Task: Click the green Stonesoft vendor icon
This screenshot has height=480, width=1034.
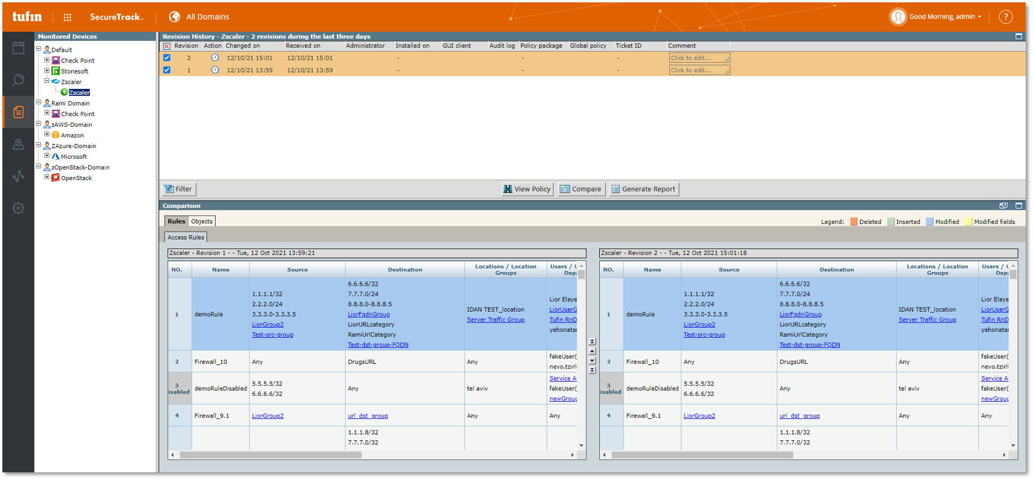Action: (56, 71)
